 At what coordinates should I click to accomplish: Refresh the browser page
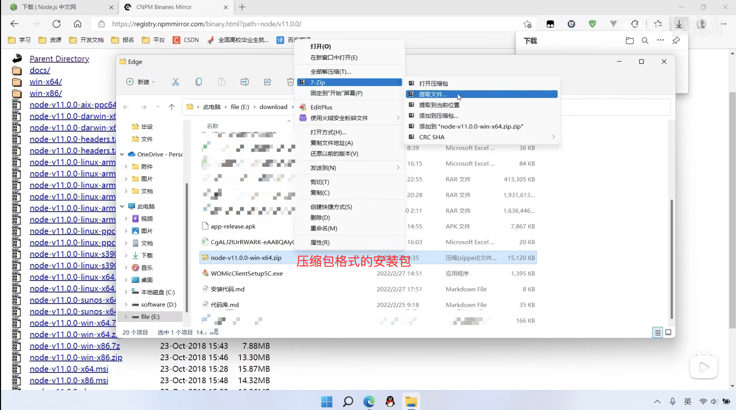tap(56, 24)
